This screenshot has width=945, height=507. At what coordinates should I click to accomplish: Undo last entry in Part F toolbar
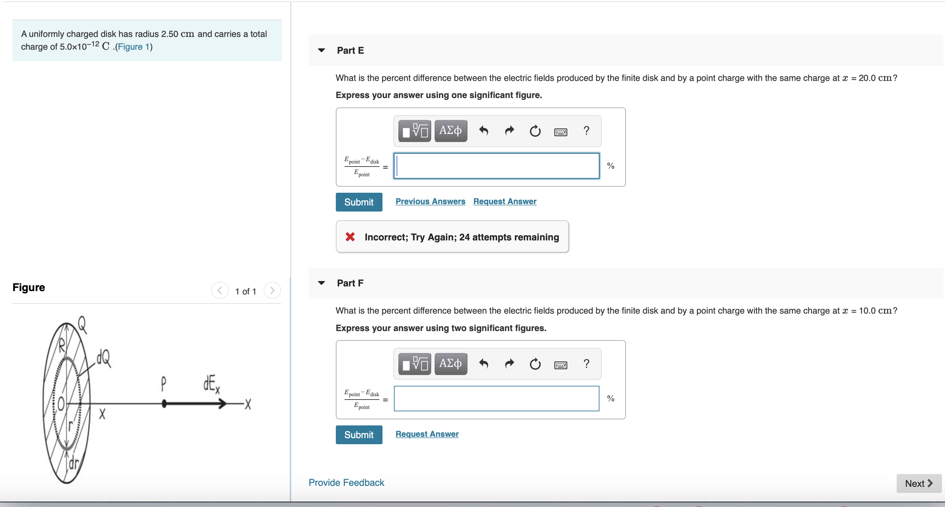[484, 364]
